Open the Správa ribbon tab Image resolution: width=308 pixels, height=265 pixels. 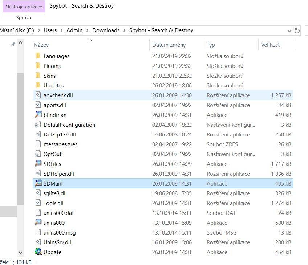click(24, 18)
